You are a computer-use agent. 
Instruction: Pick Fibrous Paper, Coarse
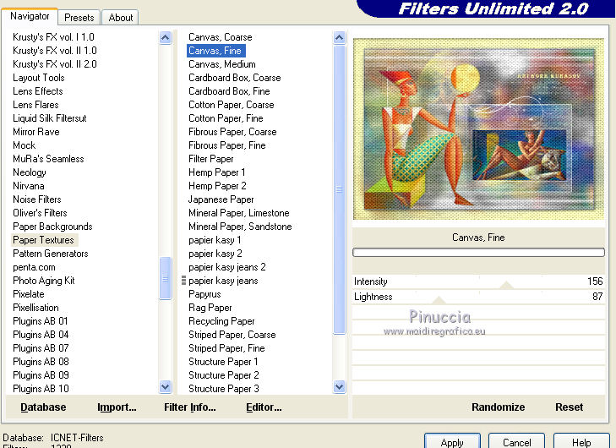click(232, 132)
